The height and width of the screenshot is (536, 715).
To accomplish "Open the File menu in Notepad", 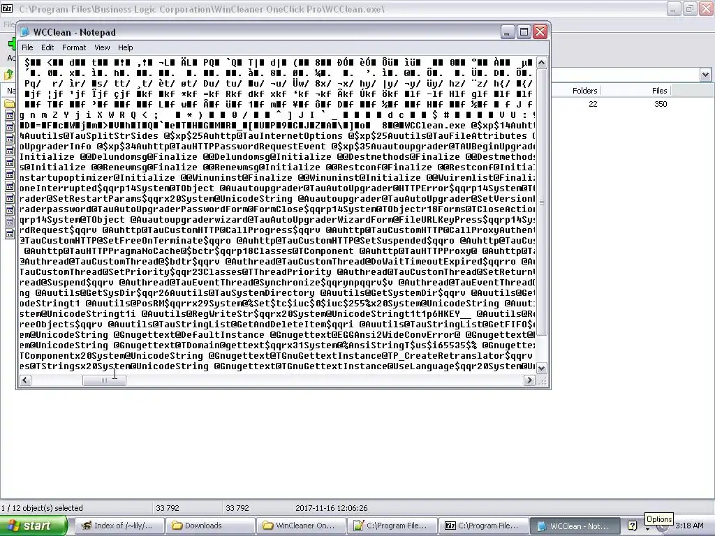I will (27, 47).
